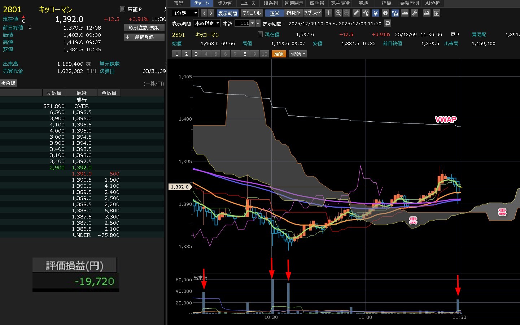Click the zoom in magnifier icon
Viewport: 520px width, 325px height.
[x=338, y=13]
